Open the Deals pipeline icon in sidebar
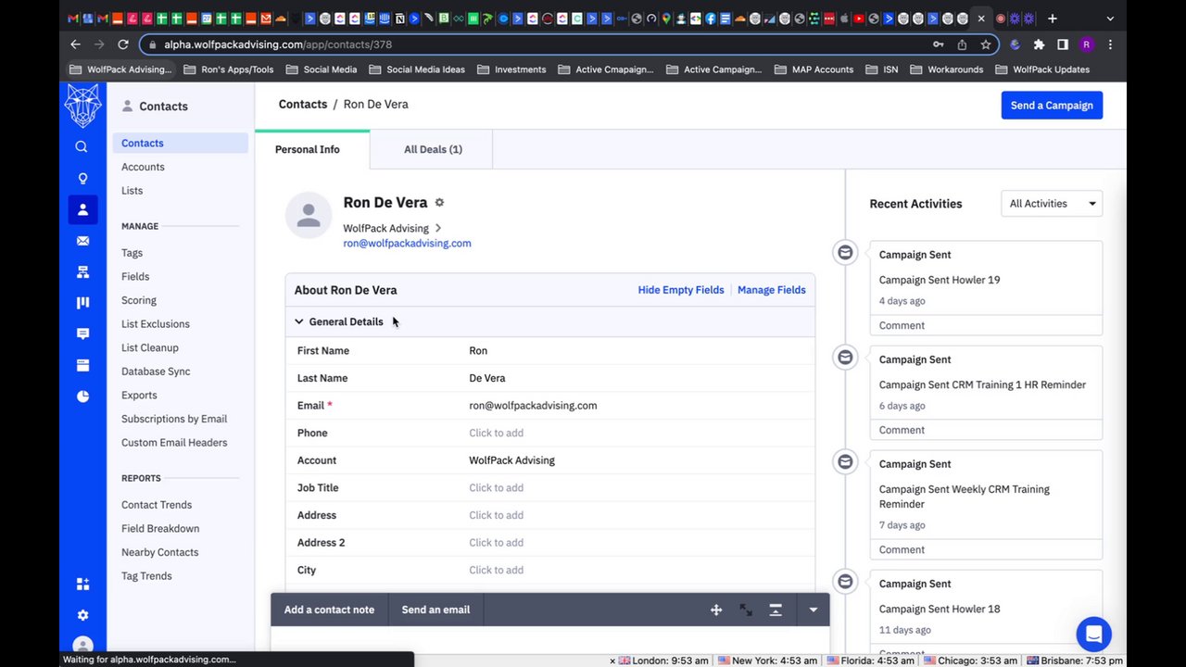Screen dimensions: 1186x667 tap(82, 303)
